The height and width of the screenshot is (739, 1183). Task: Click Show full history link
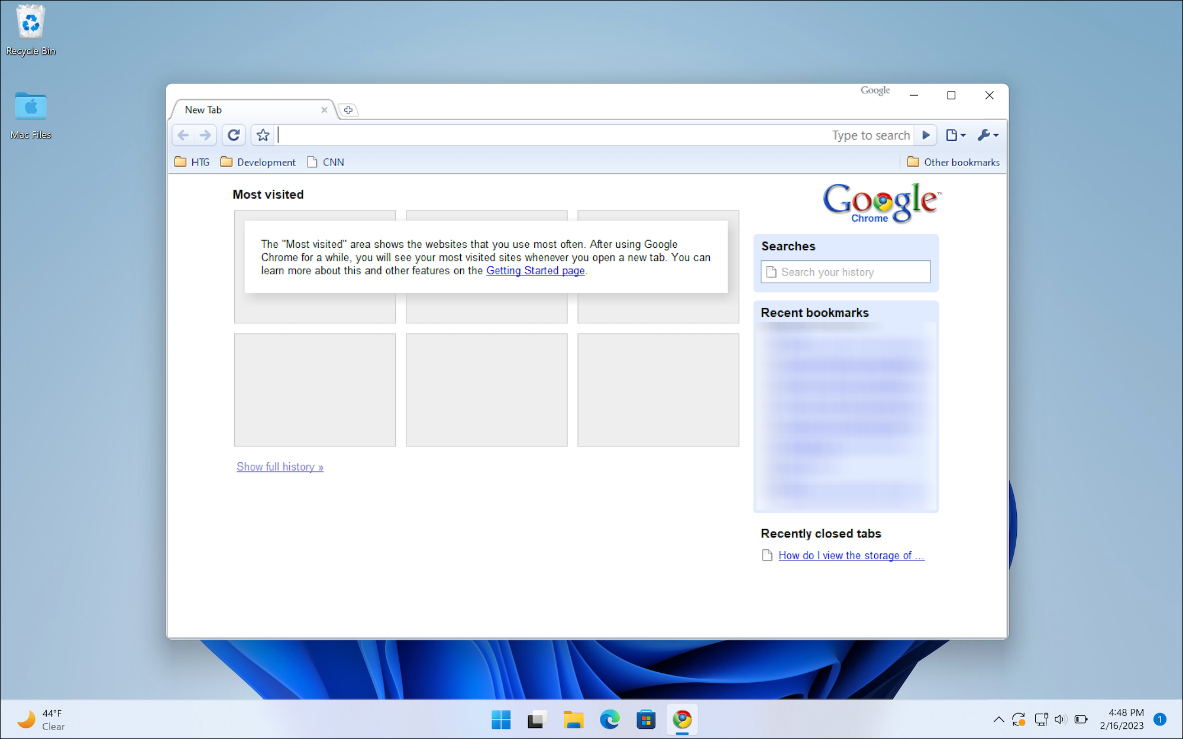(x=279, y=466)
